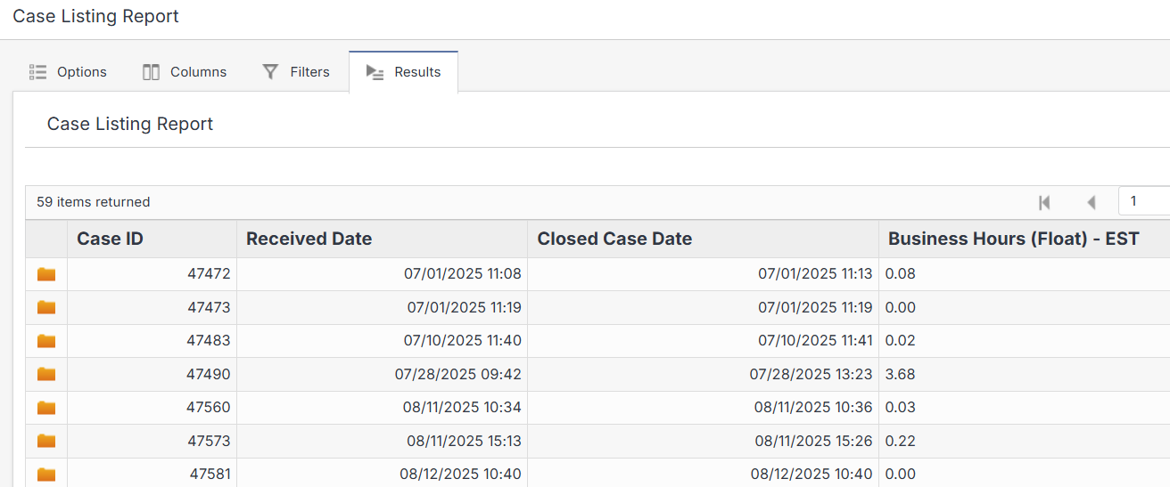Click folder icon next to case 47573

click(x=46, y=441)
